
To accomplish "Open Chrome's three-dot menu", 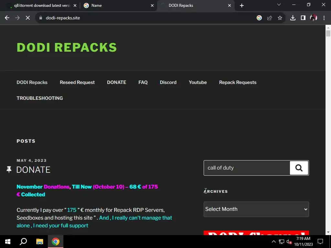I will tap(324, 18).
